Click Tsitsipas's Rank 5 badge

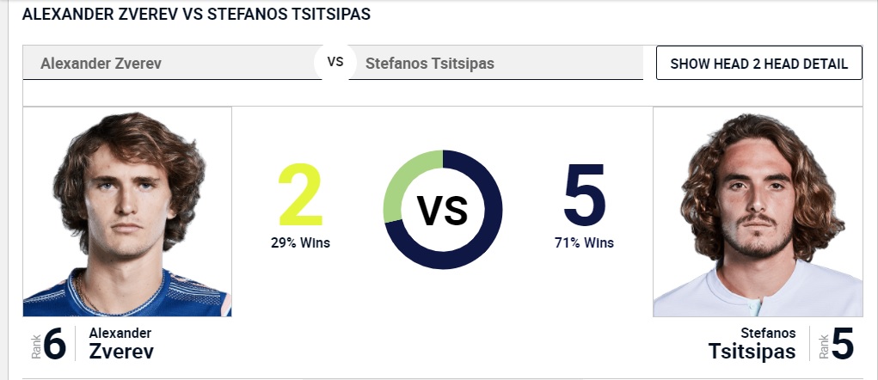point(836,344)
